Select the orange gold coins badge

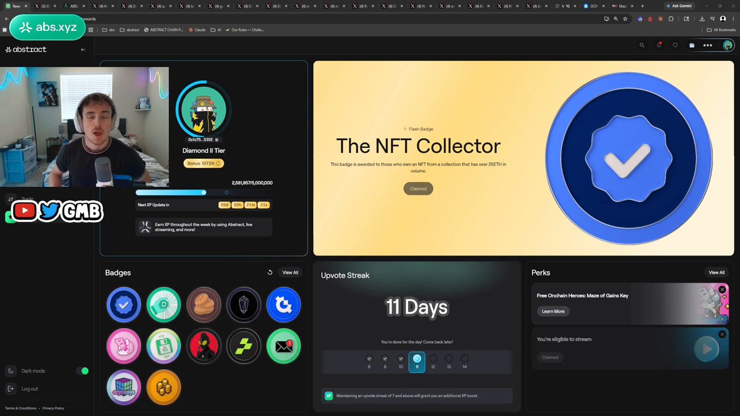[164, 387]
